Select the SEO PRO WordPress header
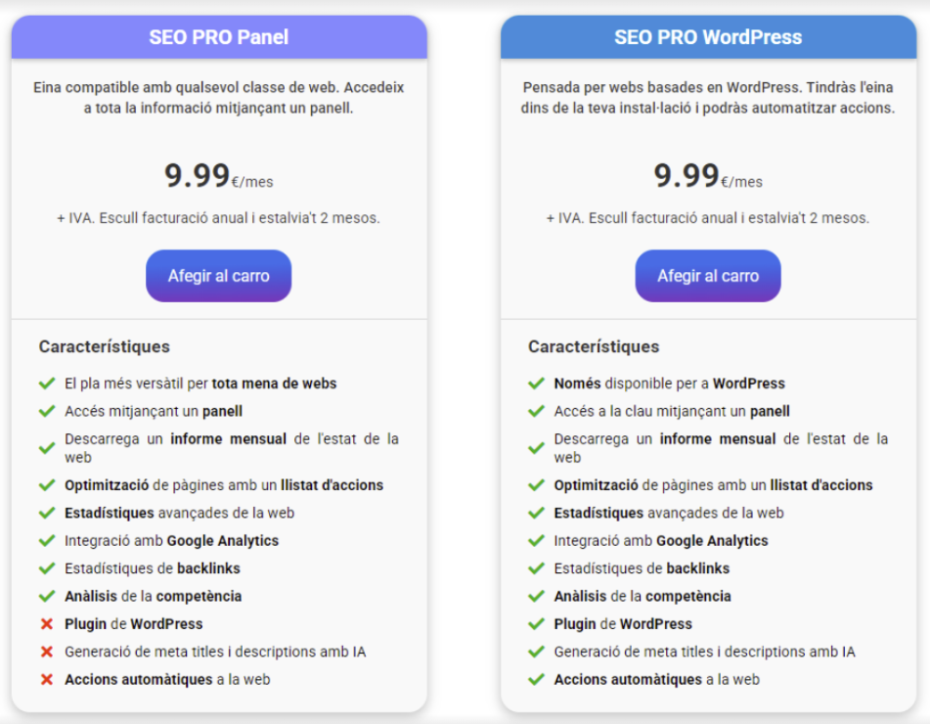Image resolution: width=930 pixels, height=724 pixels. point(708,38)
